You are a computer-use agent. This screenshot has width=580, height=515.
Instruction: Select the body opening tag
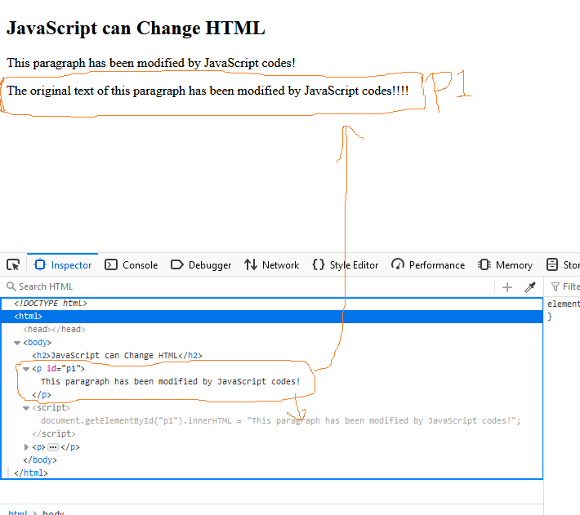point(37,343)
